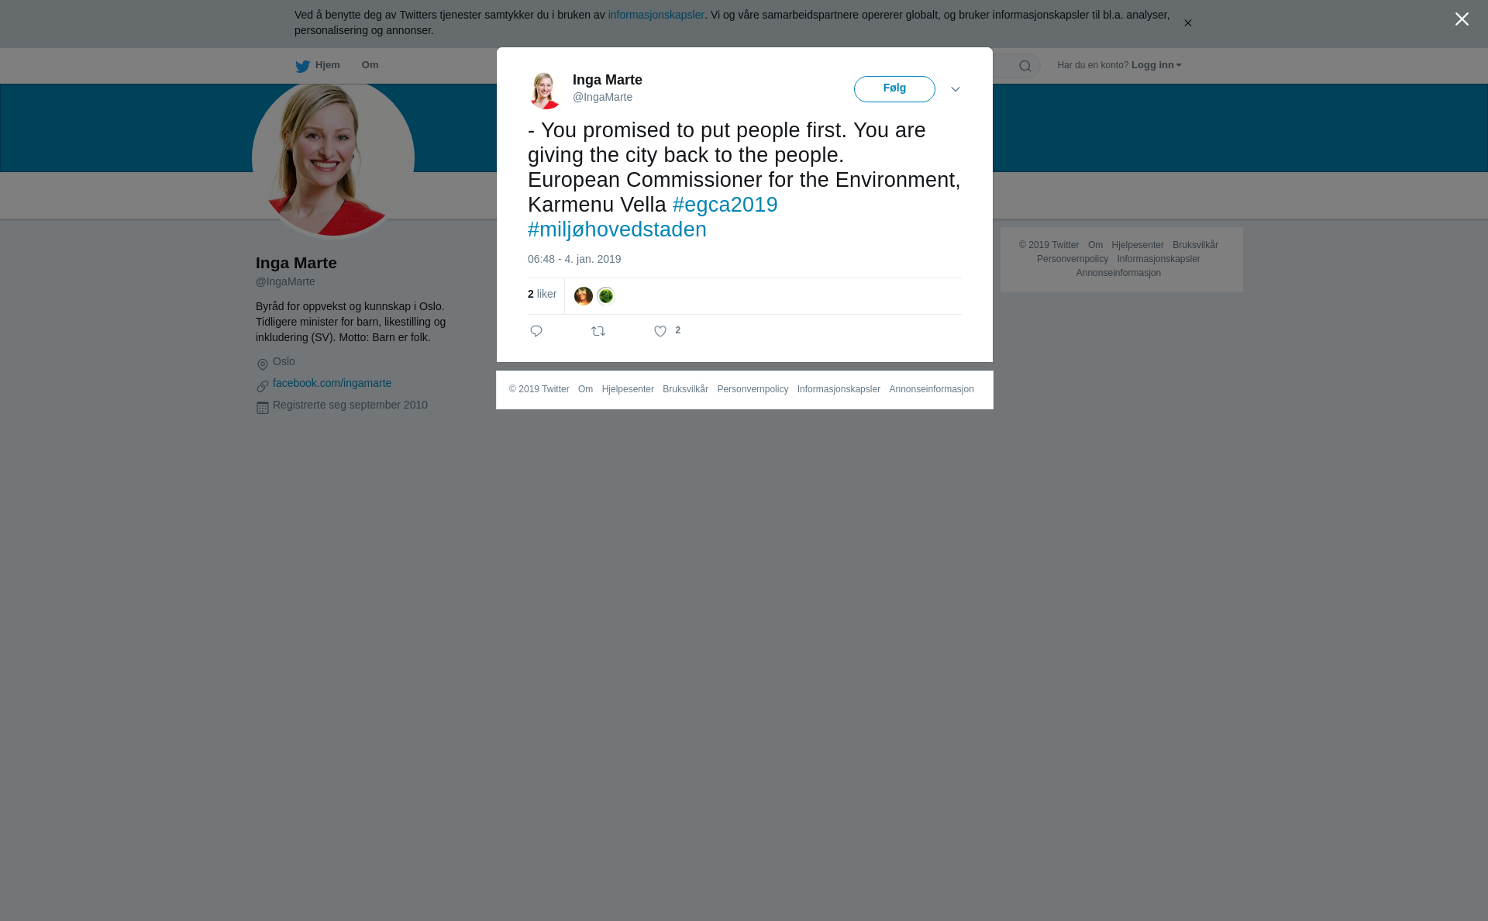Open the #miljøhovedstaden hashtag
This screenshot has width=1488, height=921.
(617, 229)
